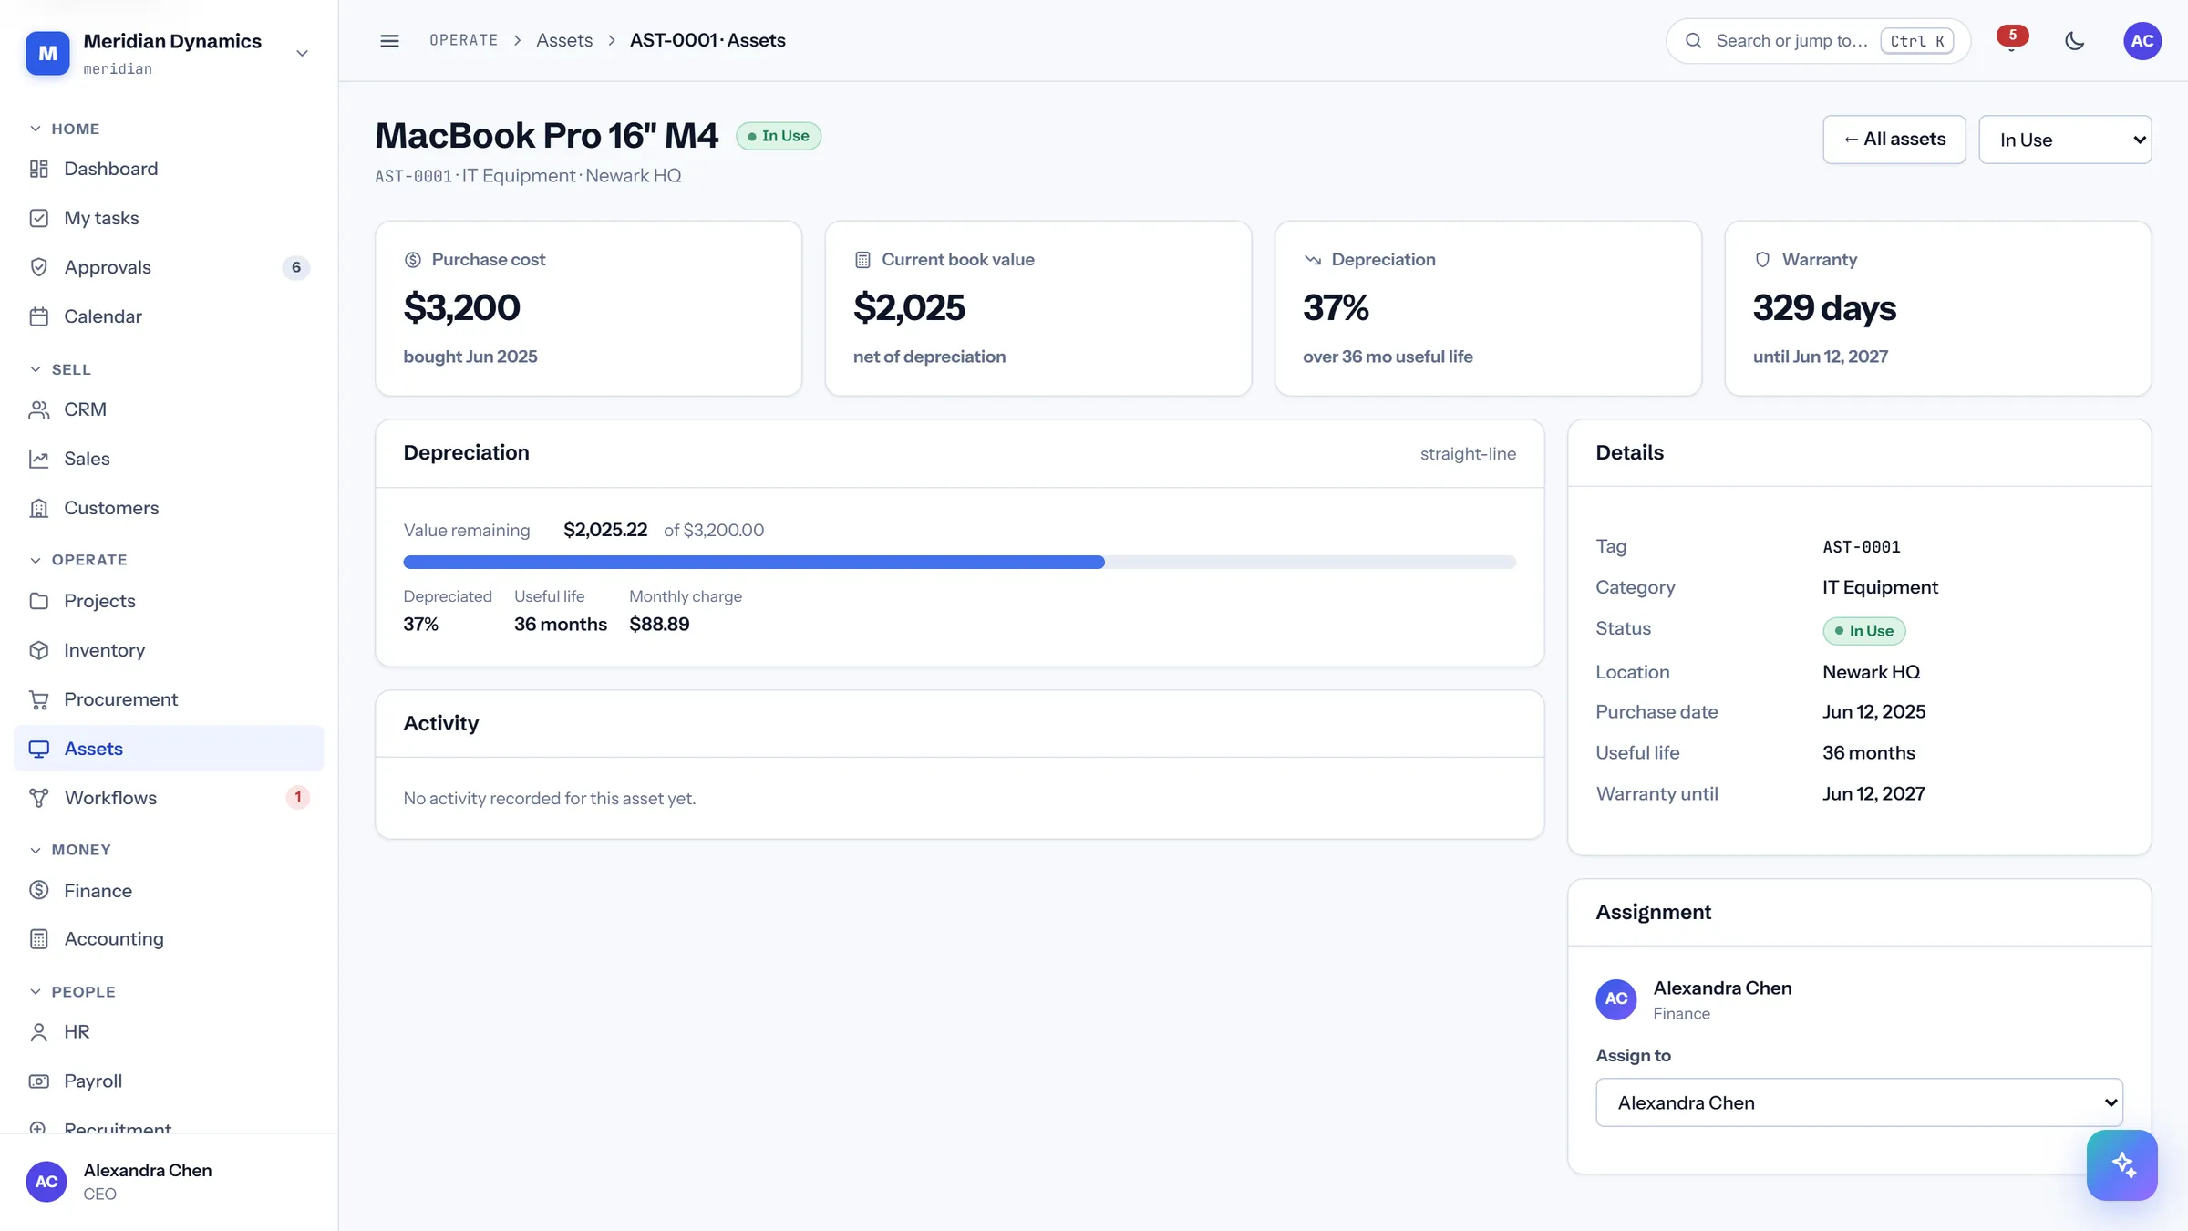Click No activity recorded message
The height and width of the screenshot is (1231, 2188).
pyautogui.click(x=550, y=798)
